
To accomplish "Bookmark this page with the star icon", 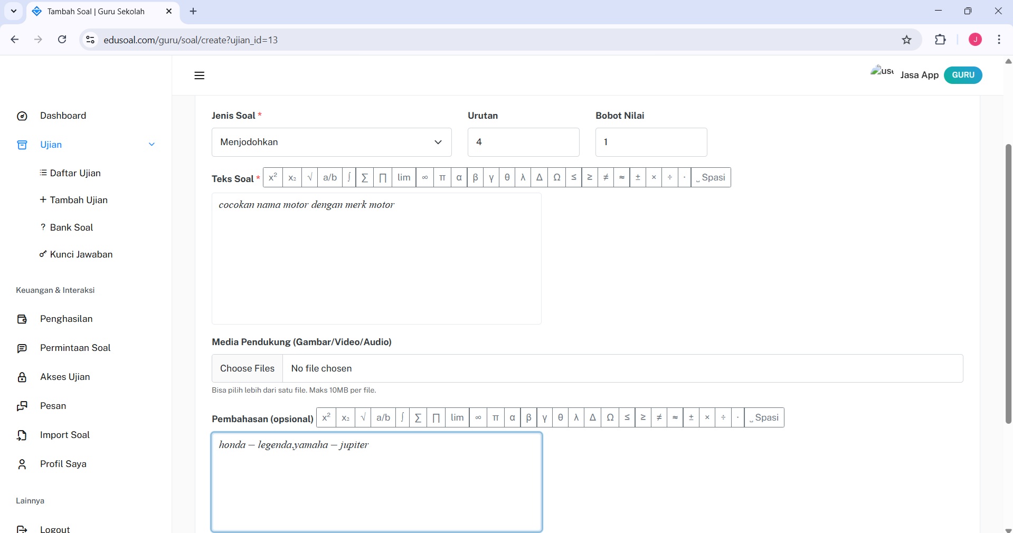I will (906, 40).
